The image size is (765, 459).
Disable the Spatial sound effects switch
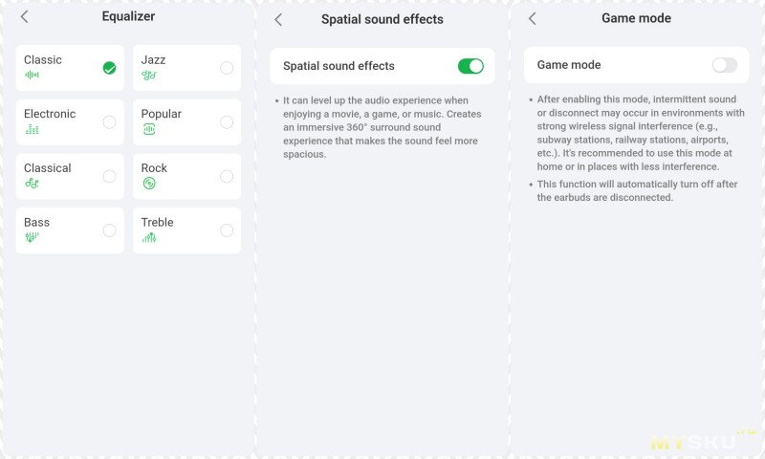[x=470, y=66]
